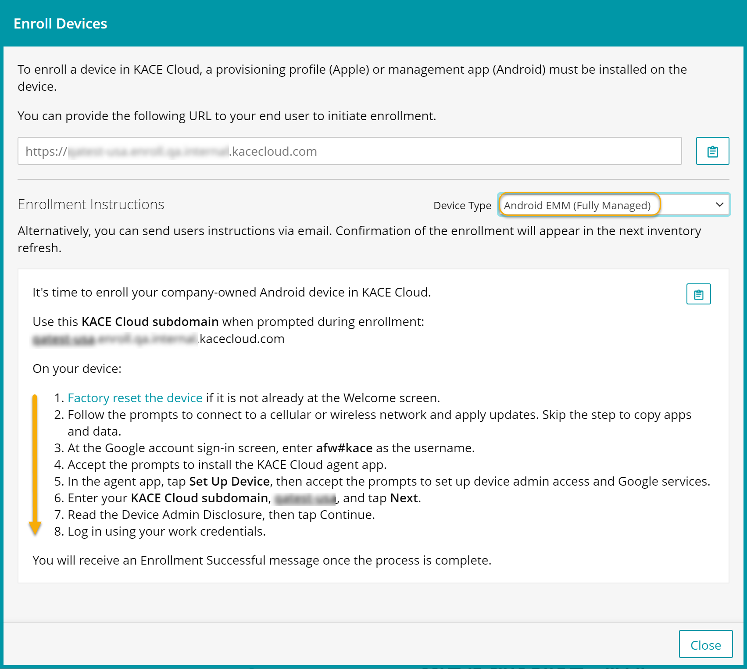Screen dimensions: 747x669
Task: Click the Read the Device Admin Disclosure step
Action: coord(221,515)
